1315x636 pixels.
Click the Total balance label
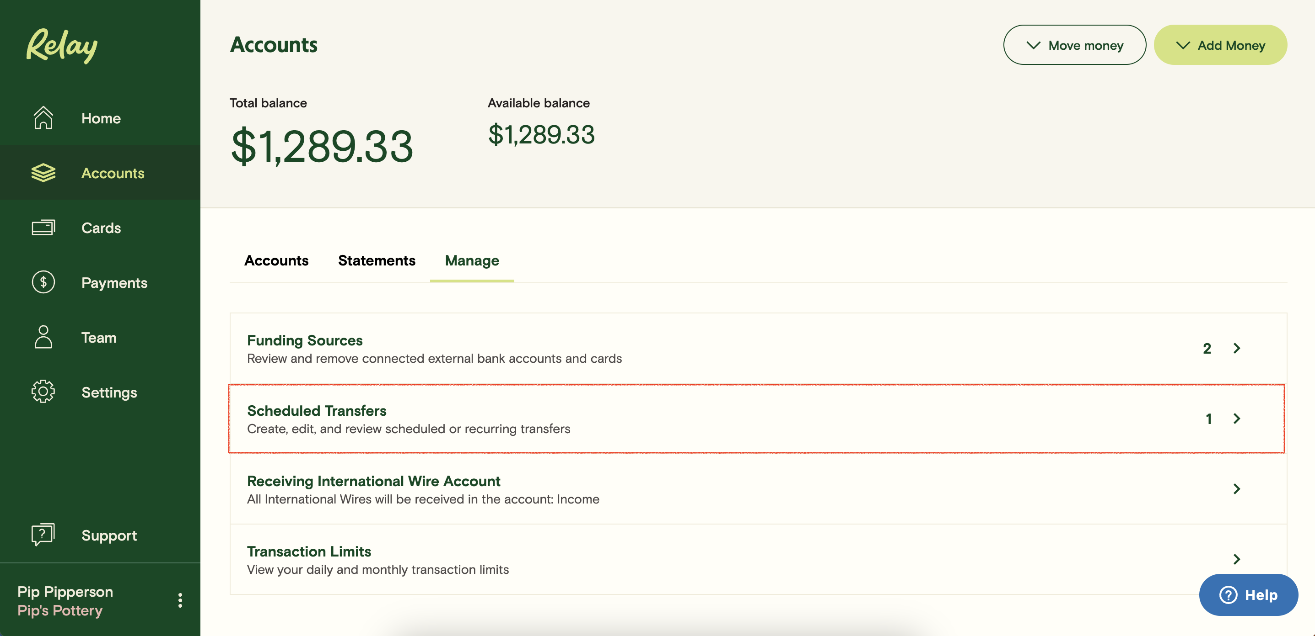pyautogui.click(x=268, y=103)
